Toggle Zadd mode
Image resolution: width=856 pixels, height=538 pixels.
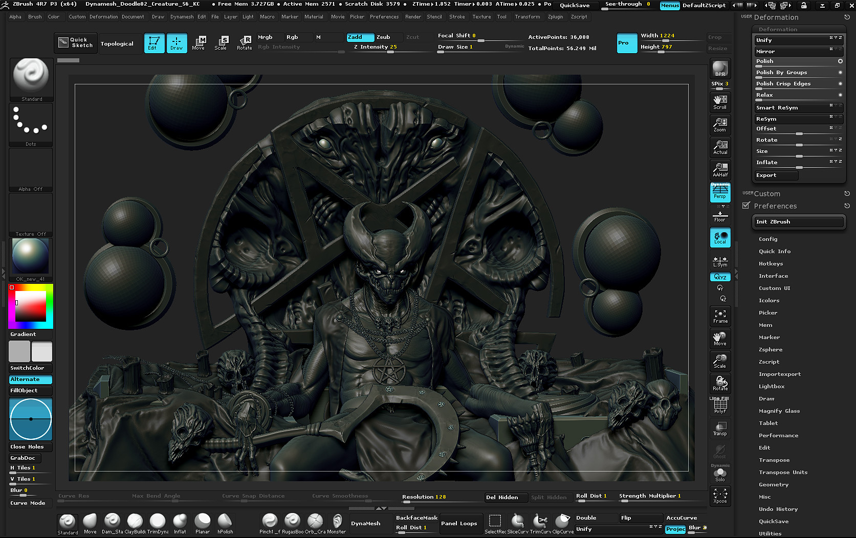[360, 37]
